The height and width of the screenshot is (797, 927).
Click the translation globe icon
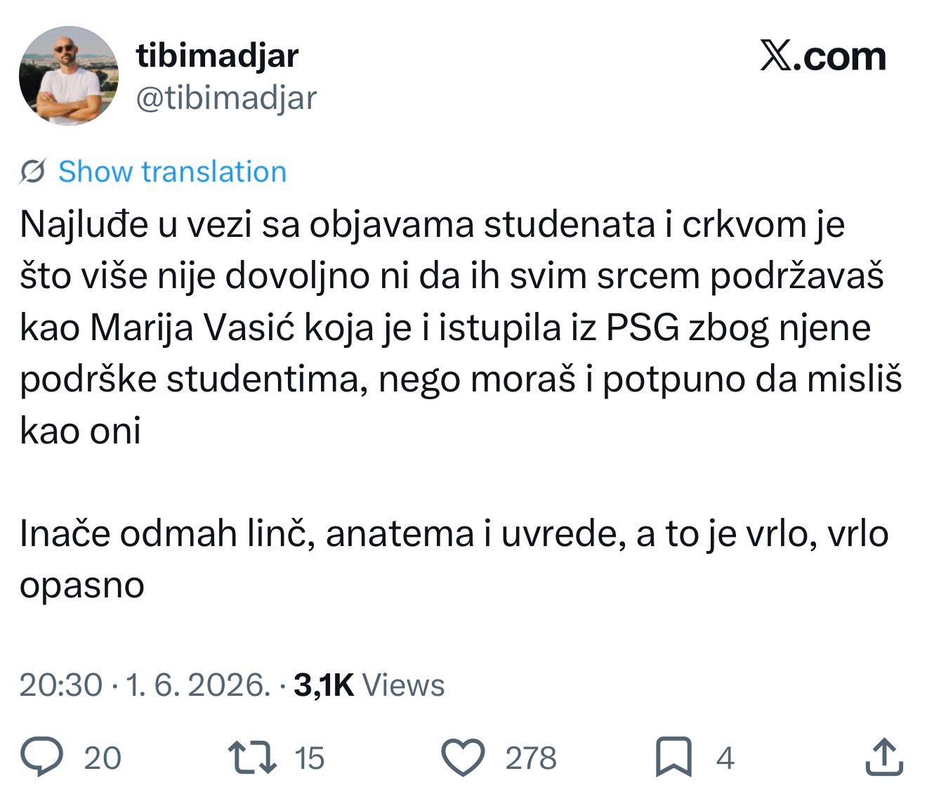(32, 171)
